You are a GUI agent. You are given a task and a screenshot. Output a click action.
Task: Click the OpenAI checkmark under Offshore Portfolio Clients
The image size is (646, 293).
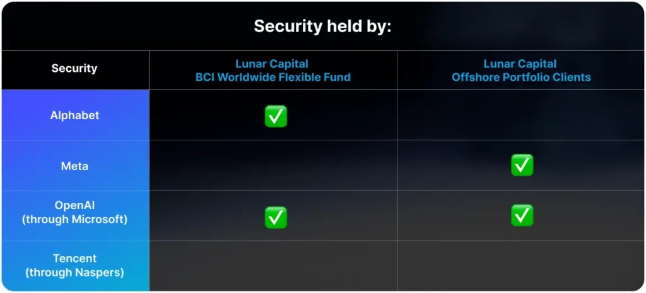[522, 215]
